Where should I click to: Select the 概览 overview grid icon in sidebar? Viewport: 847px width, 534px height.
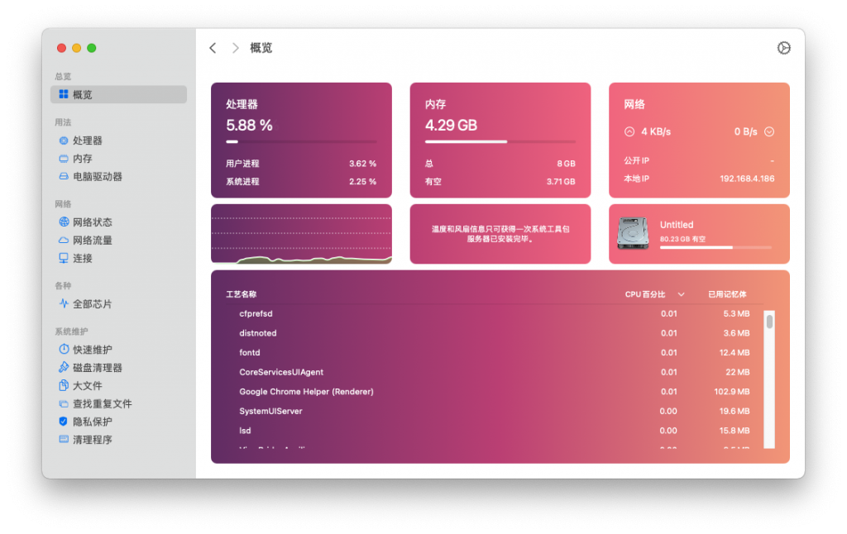tap(63, 94)
